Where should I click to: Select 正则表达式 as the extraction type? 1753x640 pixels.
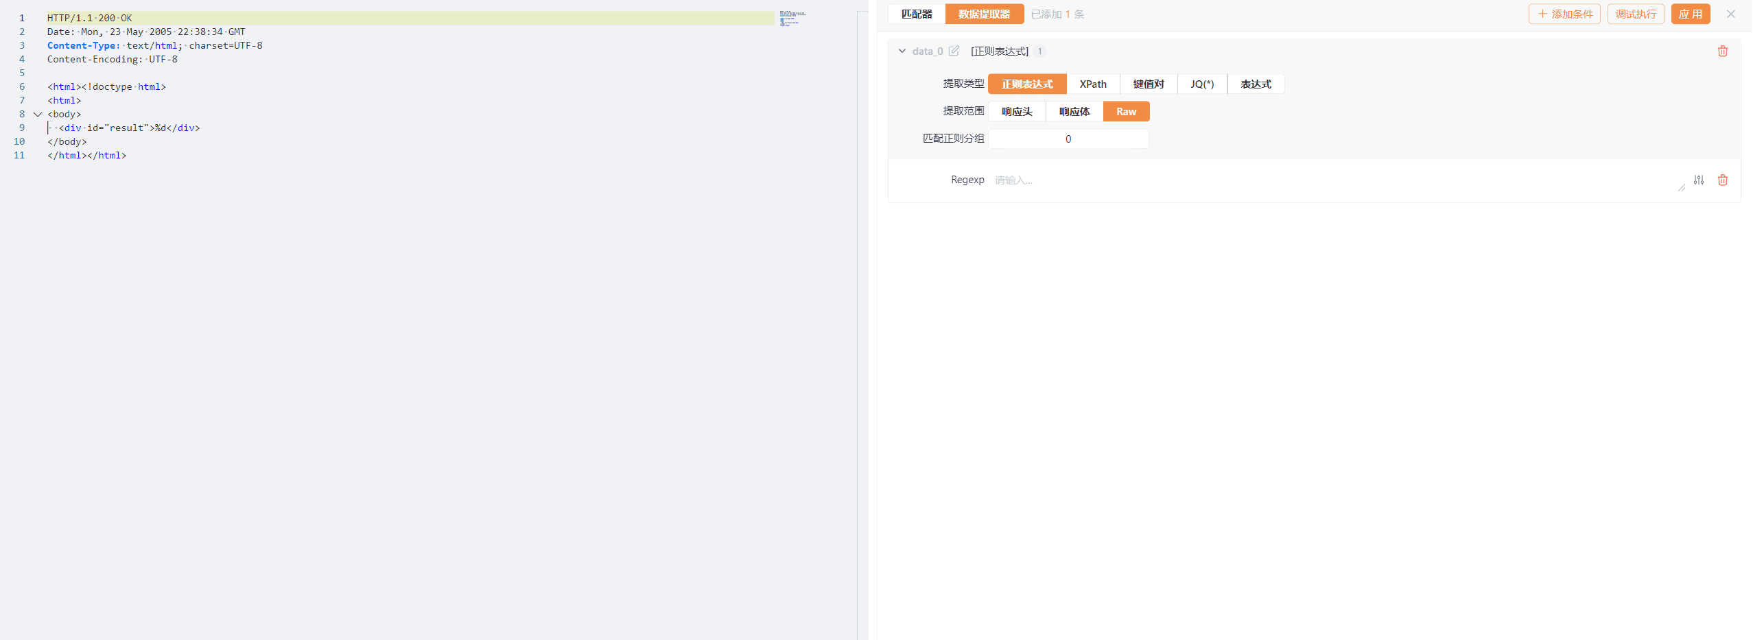click(x=1026, y=84)
